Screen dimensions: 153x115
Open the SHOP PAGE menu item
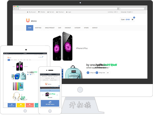[x=38, y=28]
